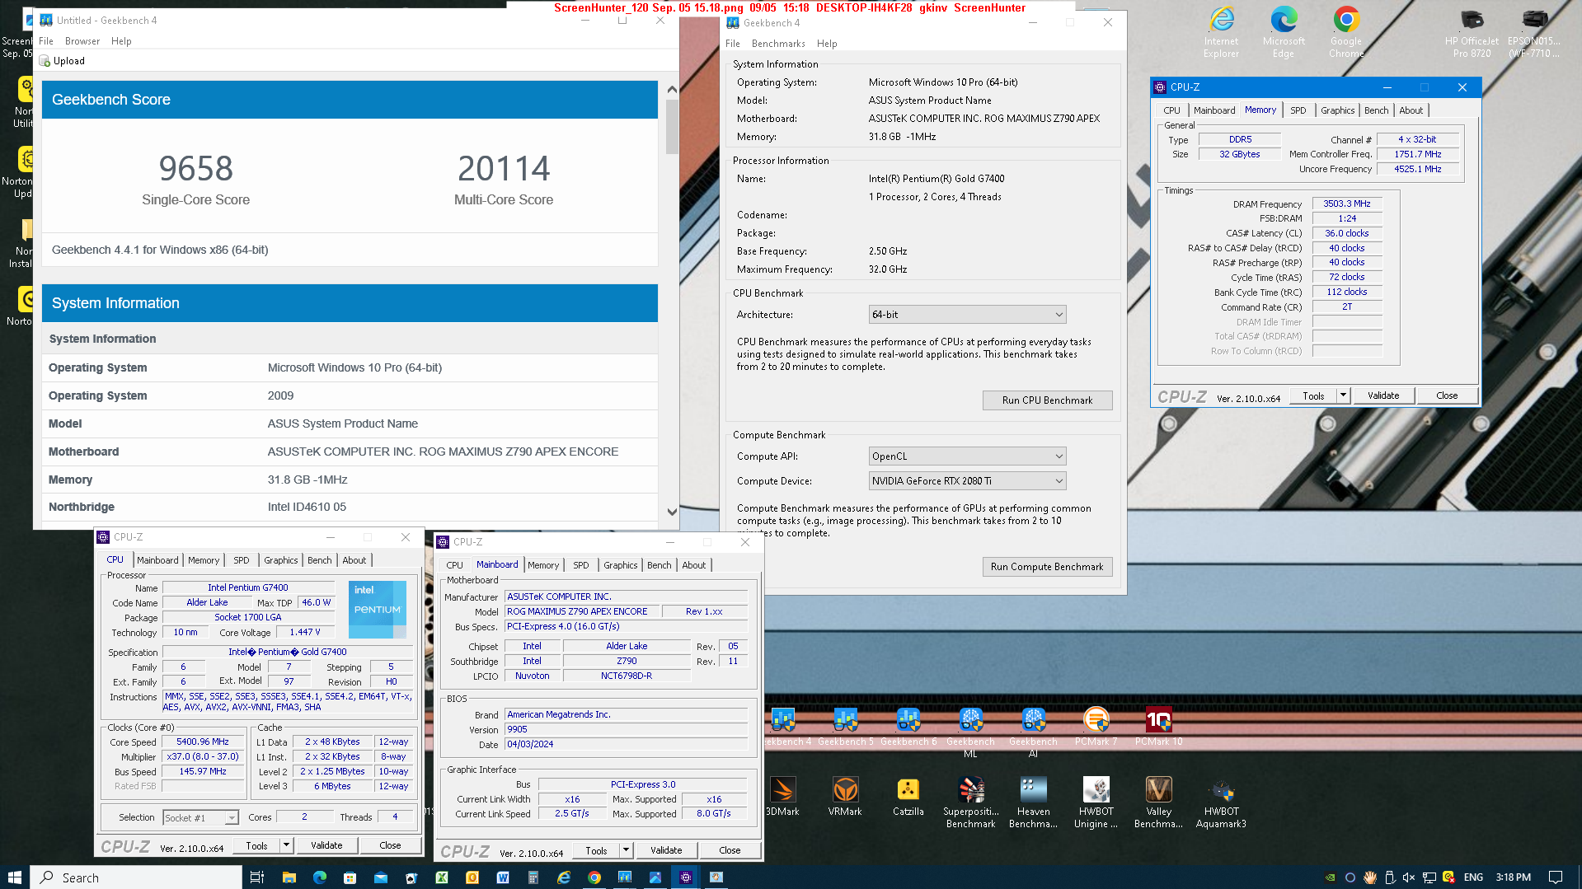Open the Microsoft Store taskbar icon
Screen dimensions: 1582x889
(350, 877)
